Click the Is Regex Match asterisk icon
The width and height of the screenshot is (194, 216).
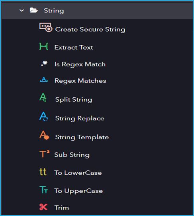point(44,64)
